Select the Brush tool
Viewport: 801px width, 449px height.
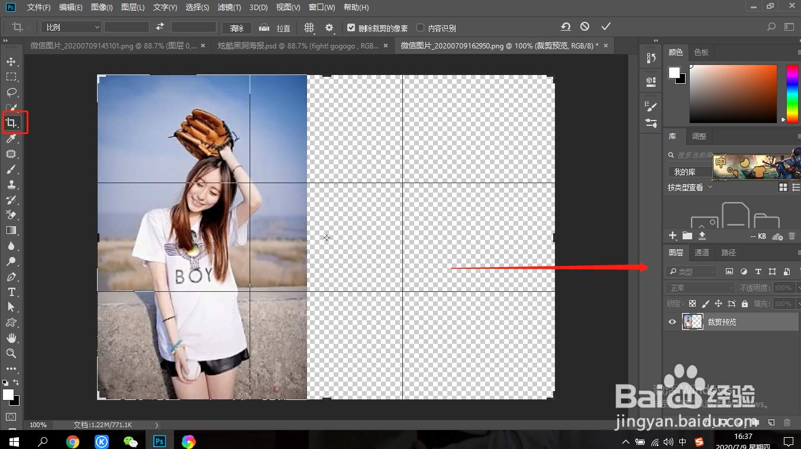point(11,170)
